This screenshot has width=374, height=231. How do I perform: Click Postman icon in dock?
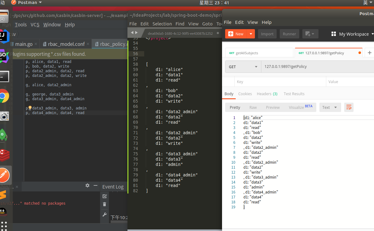point(5,175)
